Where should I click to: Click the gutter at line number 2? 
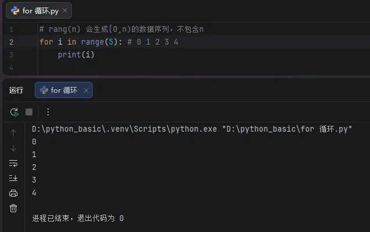coord(12,42)
